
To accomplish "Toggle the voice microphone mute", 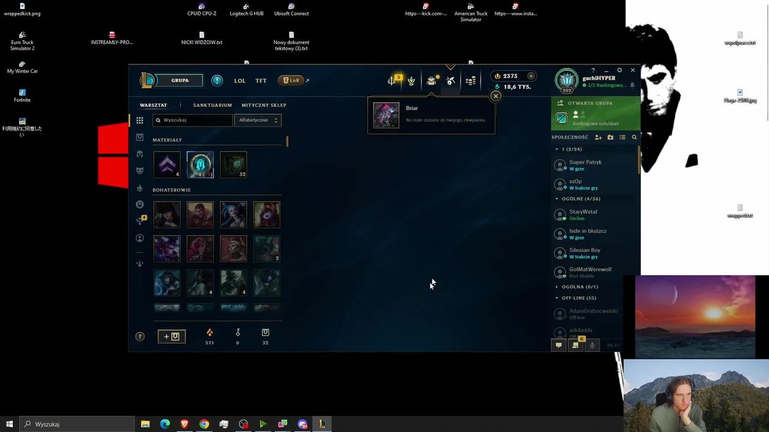I will coord(592,345).
